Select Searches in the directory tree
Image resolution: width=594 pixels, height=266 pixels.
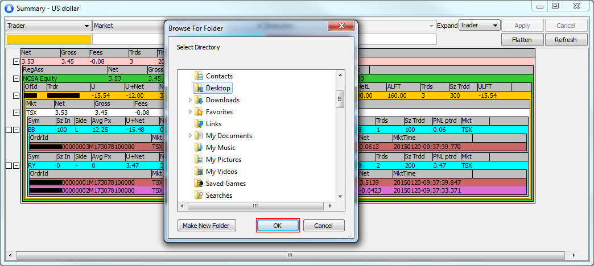coord(218,196)
